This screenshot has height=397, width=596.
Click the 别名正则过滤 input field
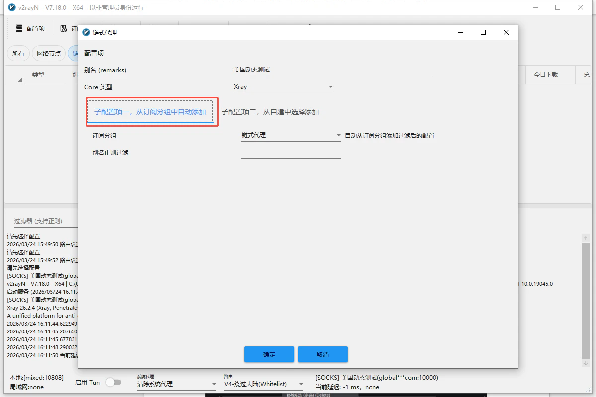pyautogui.click(x=291, y=153)
